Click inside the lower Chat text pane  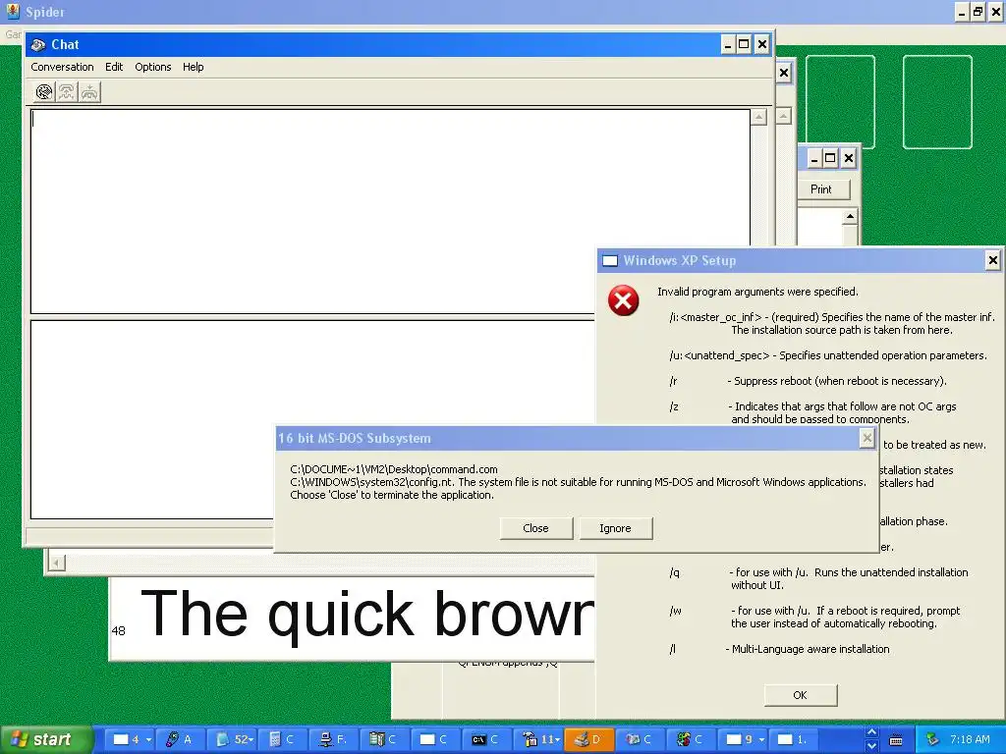pyautogui.click(x=312, y=419)
